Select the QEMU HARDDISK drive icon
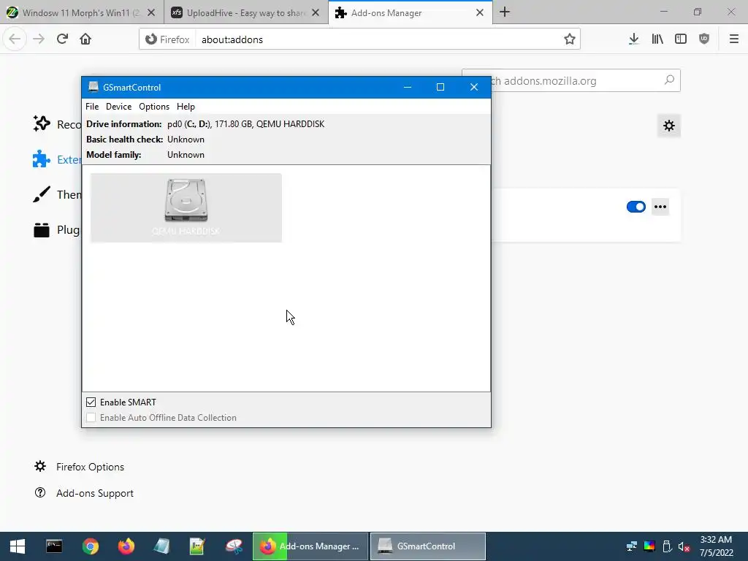 (x=186, y=207)
